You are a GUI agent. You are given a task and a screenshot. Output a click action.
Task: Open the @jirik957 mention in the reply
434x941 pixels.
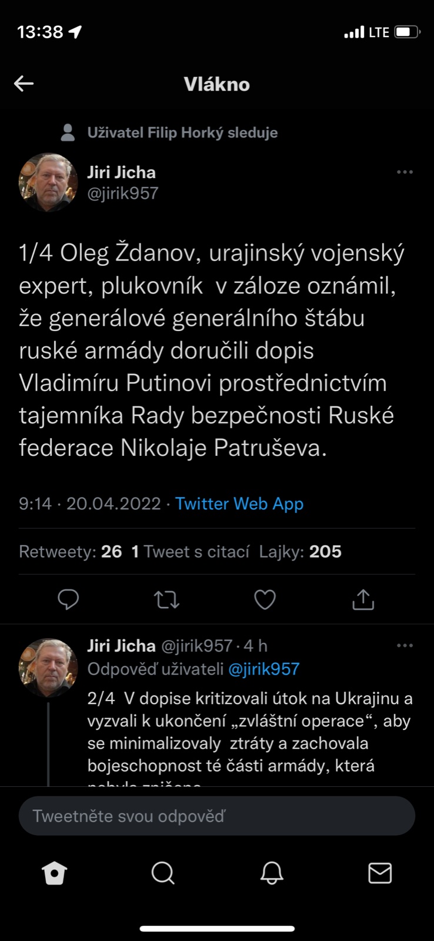pyautogui.click(x=263, y=669)
